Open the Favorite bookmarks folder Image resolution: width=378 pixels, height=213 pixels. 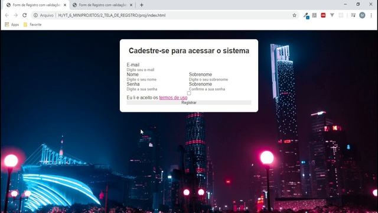(32, 24)
